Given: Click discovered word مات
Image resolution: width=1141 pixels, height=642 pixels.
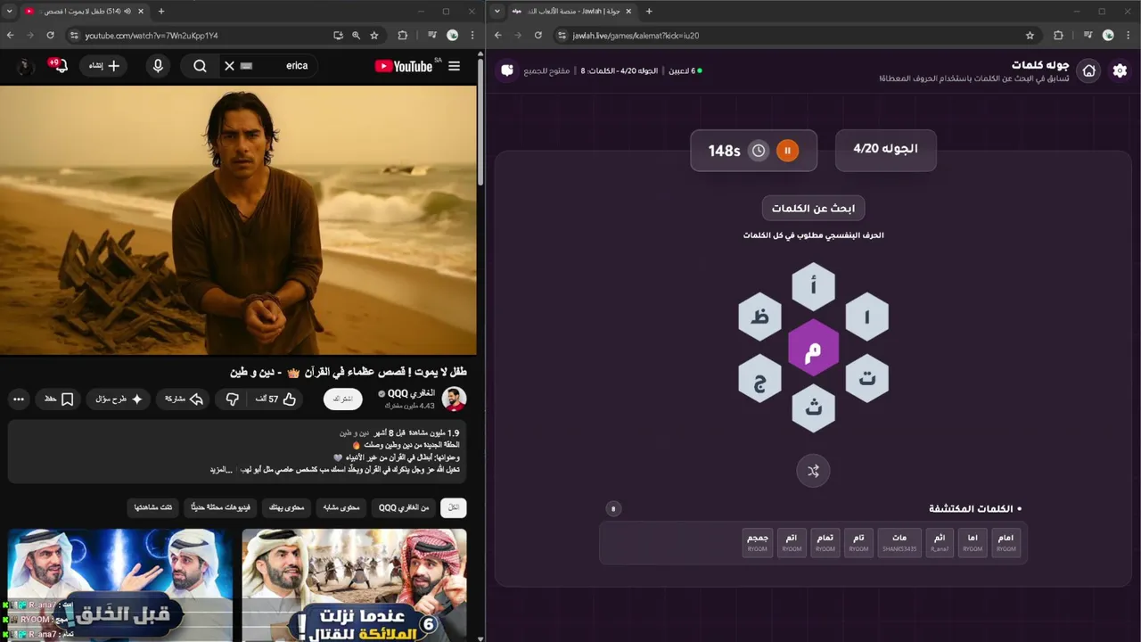Looking at the screenshot, I should point(899,543).
